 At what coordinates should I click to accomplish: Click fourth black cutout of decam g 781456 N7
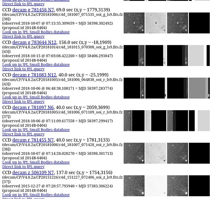click(x=199, y=23)
